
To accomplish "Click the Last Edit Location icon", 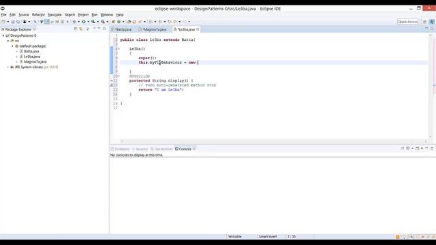I will 170,22.
